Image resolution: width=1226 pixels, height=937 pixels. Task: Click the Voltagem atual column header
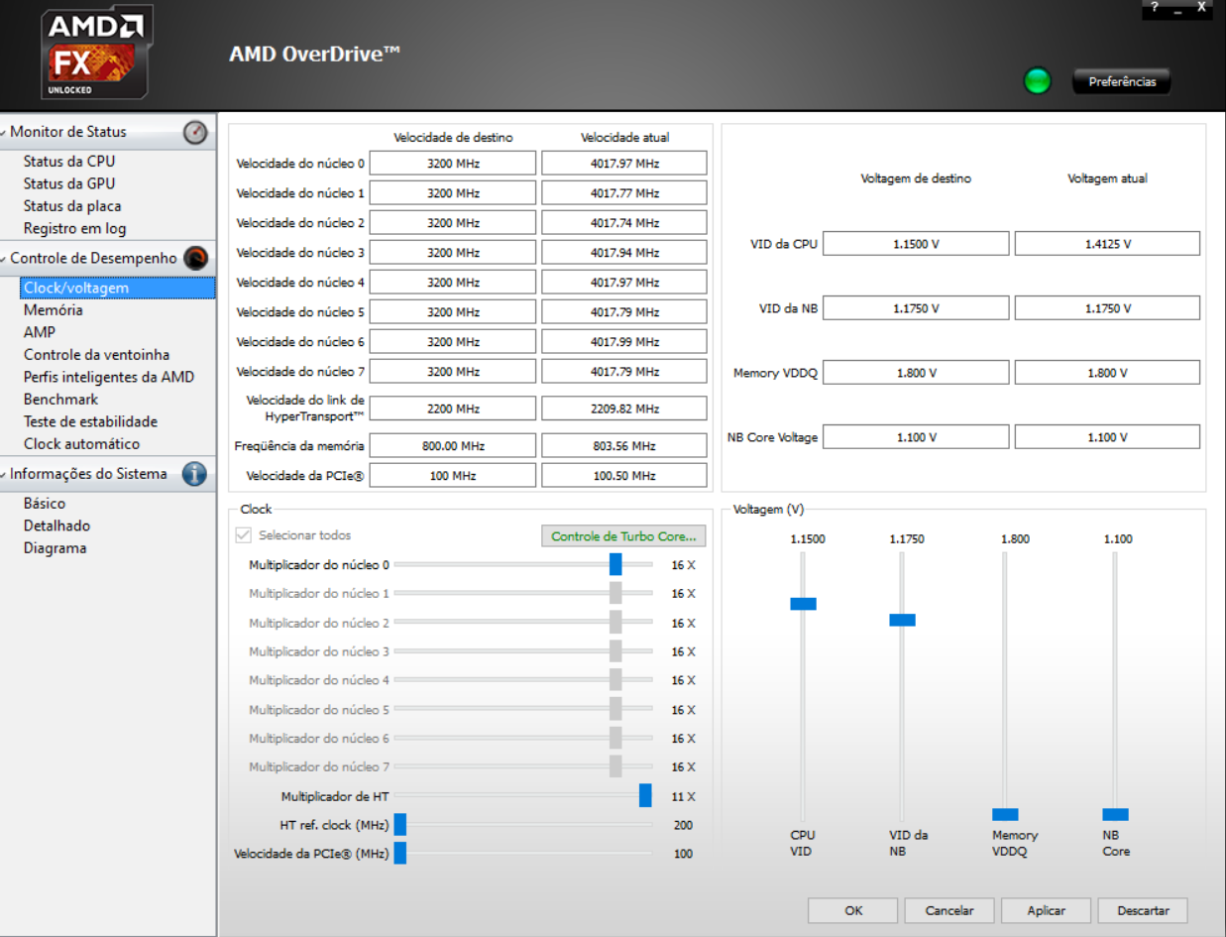(1107, 178)
